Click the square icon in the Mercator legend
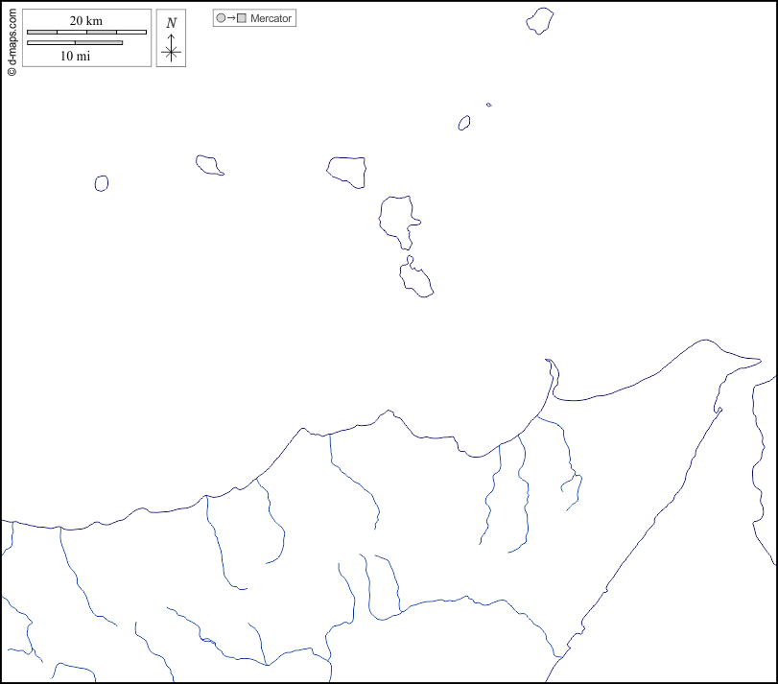This screenshot has height=684, width=778. [242, 18]
